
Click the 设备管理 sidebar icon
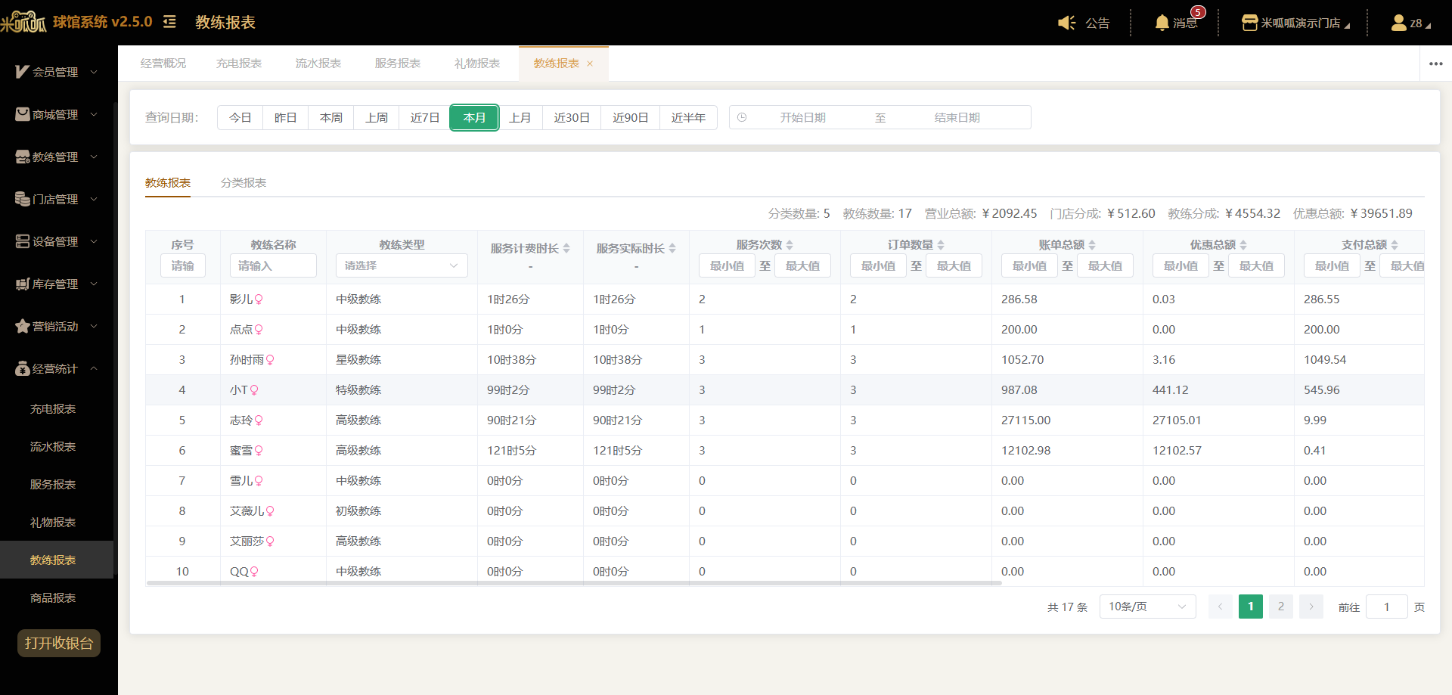[22, 241]
